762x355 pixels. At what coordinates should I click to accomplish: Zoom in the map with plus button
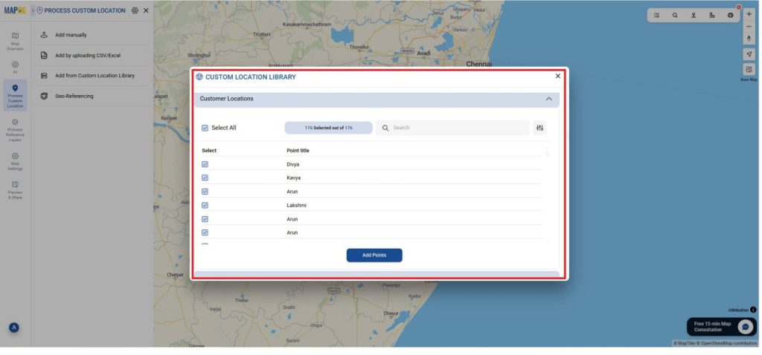(x=749, y=14)
